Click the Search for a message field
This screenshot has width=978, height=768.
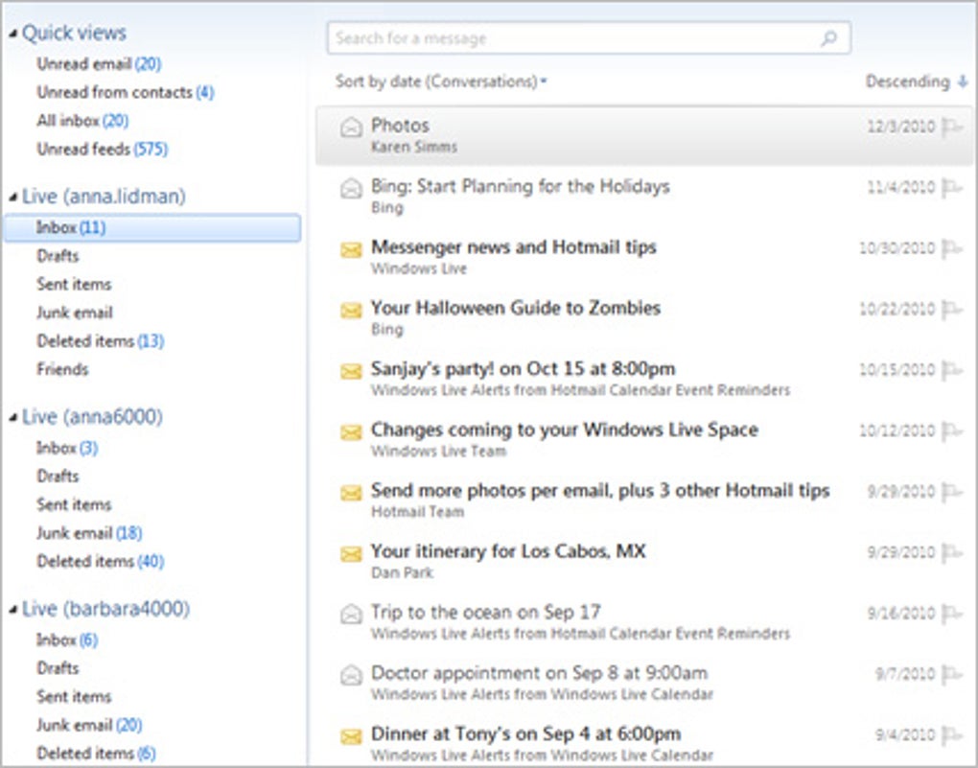(x=575, y=38)
